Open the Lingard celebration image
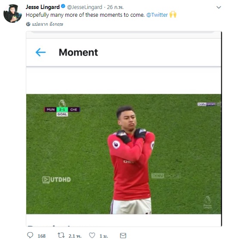Screen dimensions: 225x239 (123, 154)
